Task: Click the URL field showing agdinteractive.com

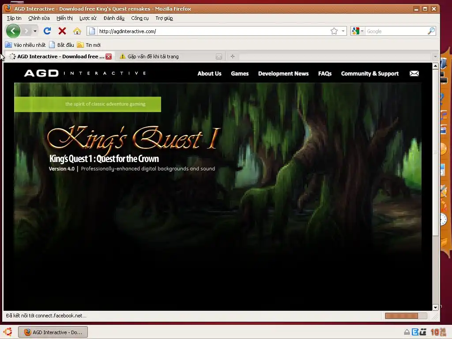Action: point(213,31)
